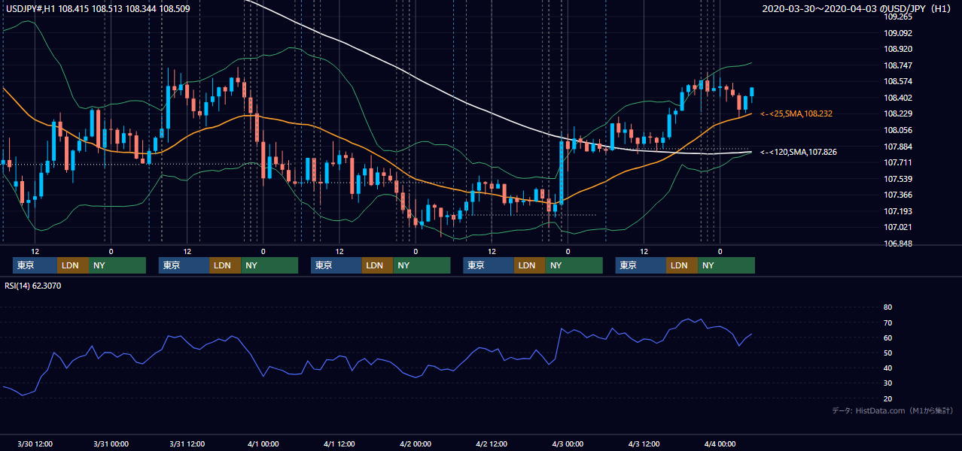Screen dimensions: 962x451
Task: Click price axis value 108.747
Action: pos(898,65)
